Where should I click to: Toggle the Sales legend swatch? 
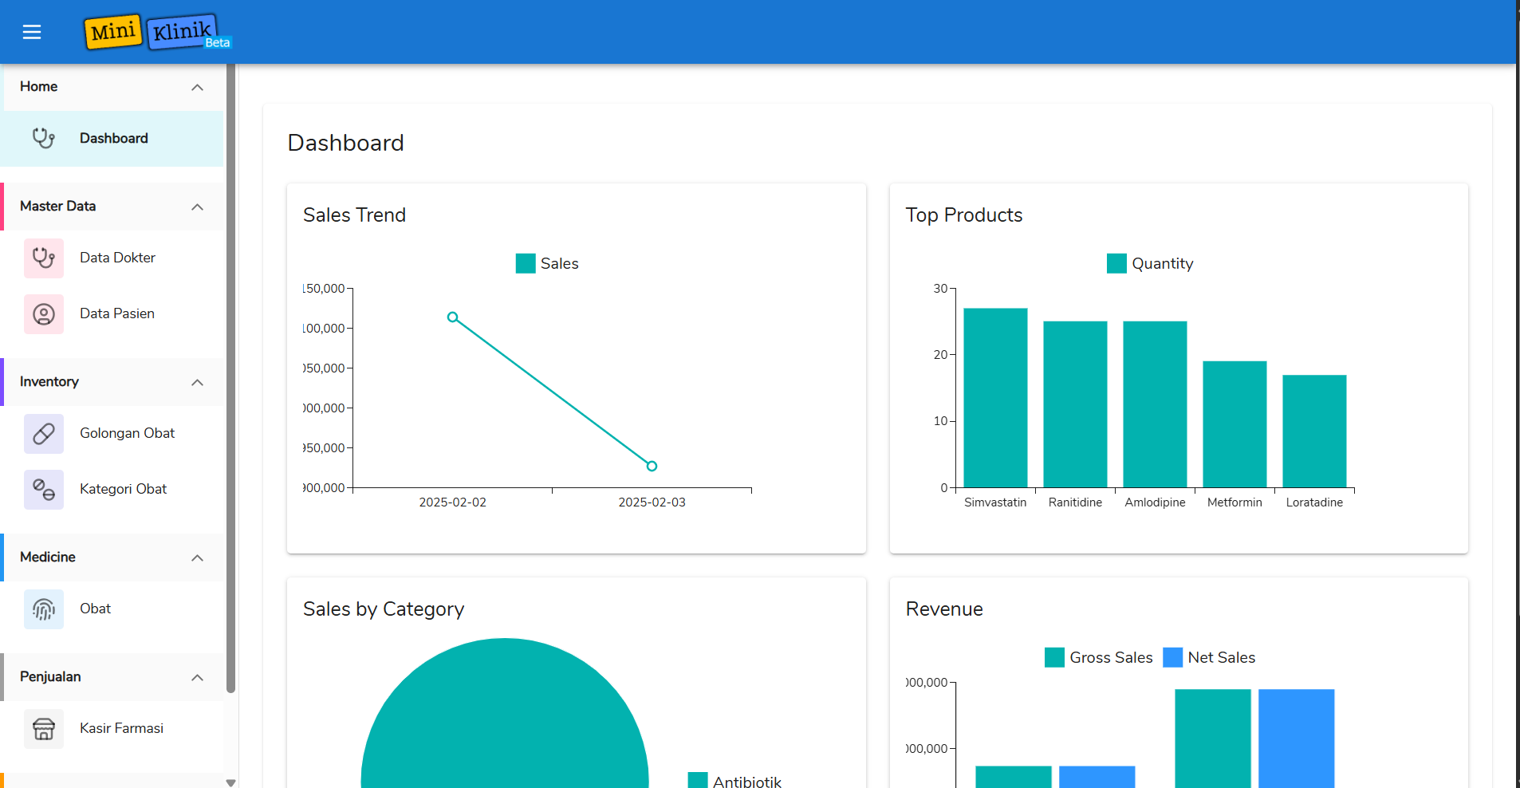526,263
